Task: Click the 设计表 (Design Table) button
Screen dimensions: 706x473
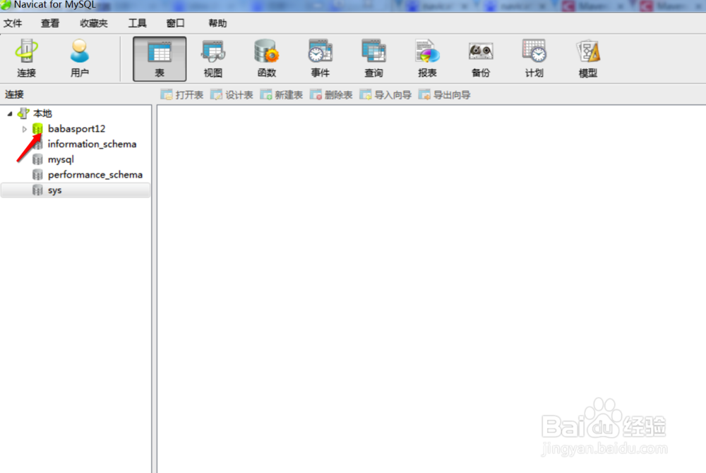Action: [232, 95]
